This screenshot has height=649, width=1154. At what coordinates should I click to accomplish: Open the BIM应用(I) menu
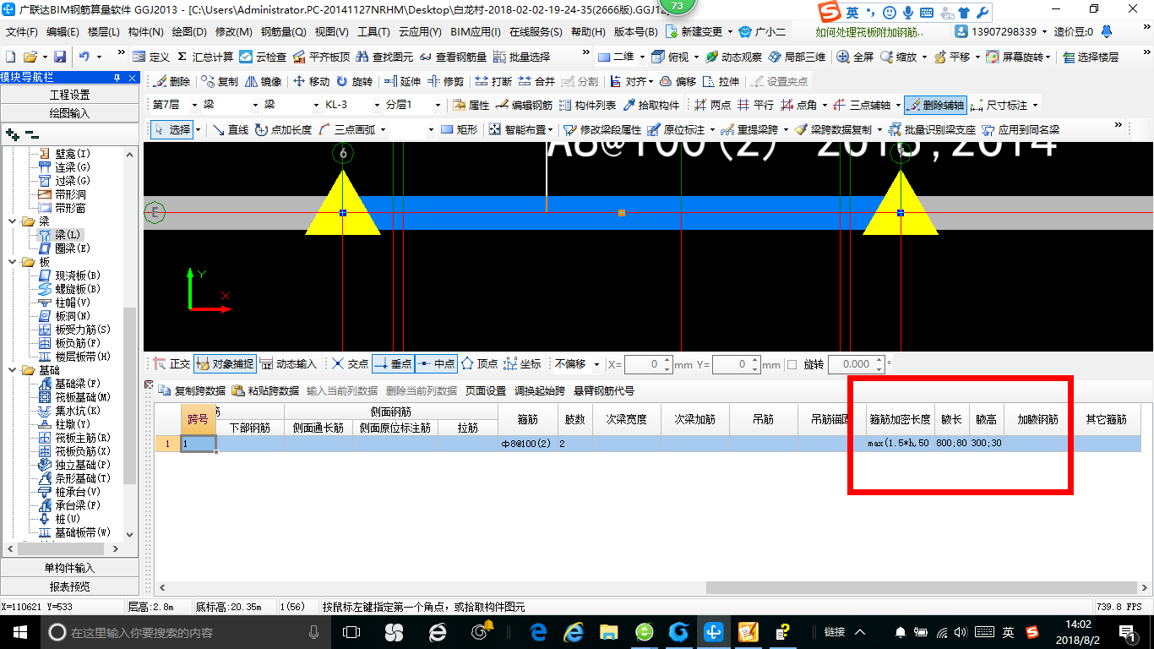[476, 31]
